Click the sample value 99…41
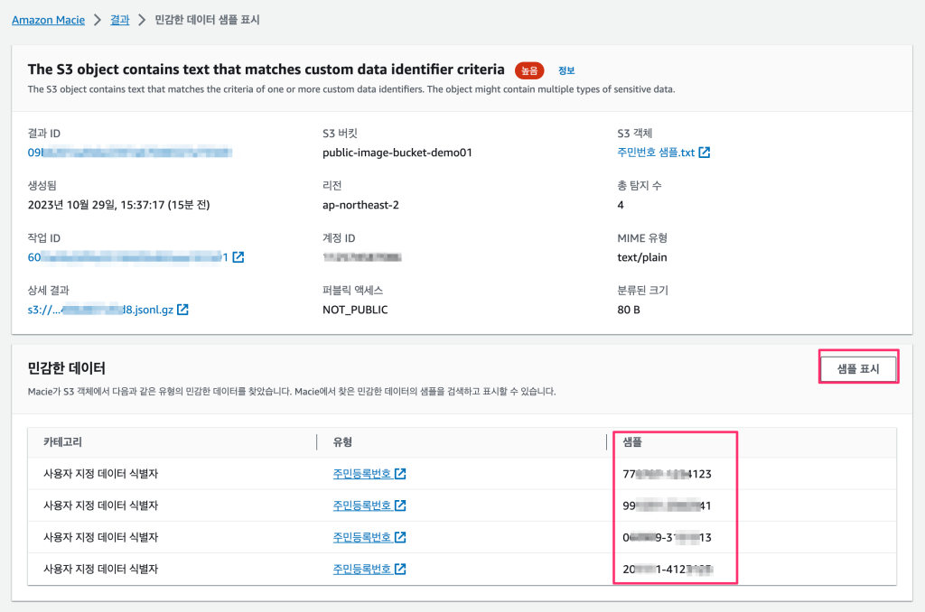Image resolution: width=925 pixels, height=612 pixels. click(668, 505)
